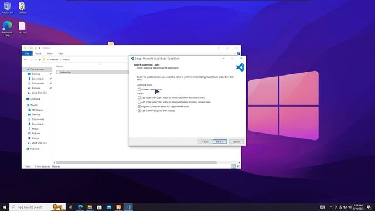Select Quick access in Explorer sidebar
The width and height of the screenshot is (375, 211).
(x=37, y=69)
